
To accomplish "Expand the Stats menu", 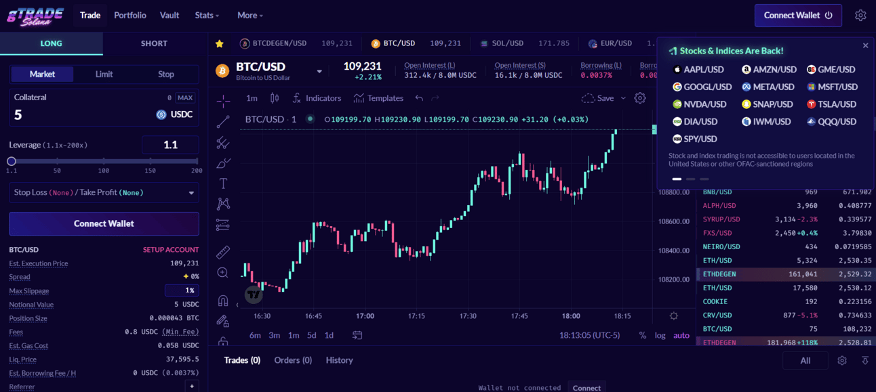I will tap(207, 15).
